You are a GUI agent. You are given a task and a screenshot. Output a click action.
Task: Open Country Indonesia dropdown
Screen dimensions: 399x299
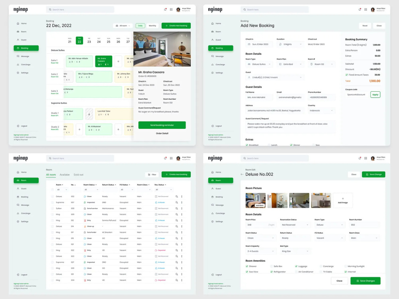click(x=322, y=110)
